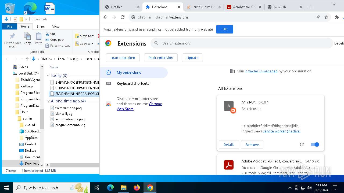Open ANY.RUN extension Details
Screen dimensions: 344x193
coord(229,144)
